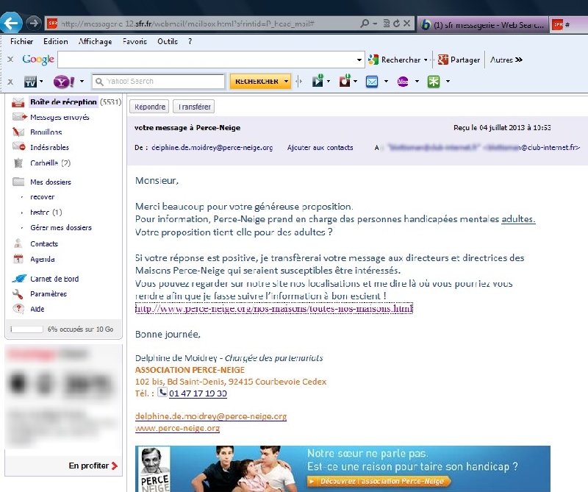Stop loading with the X icon in address bar
The height and width of the screenshot is (492, 588).
[x=406, y=24]
